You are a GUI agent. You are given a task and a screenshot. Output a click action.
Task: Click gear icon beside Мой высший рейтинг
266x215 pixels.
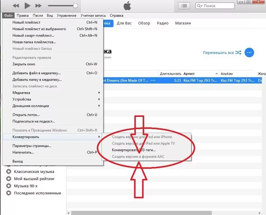(9, 179)
